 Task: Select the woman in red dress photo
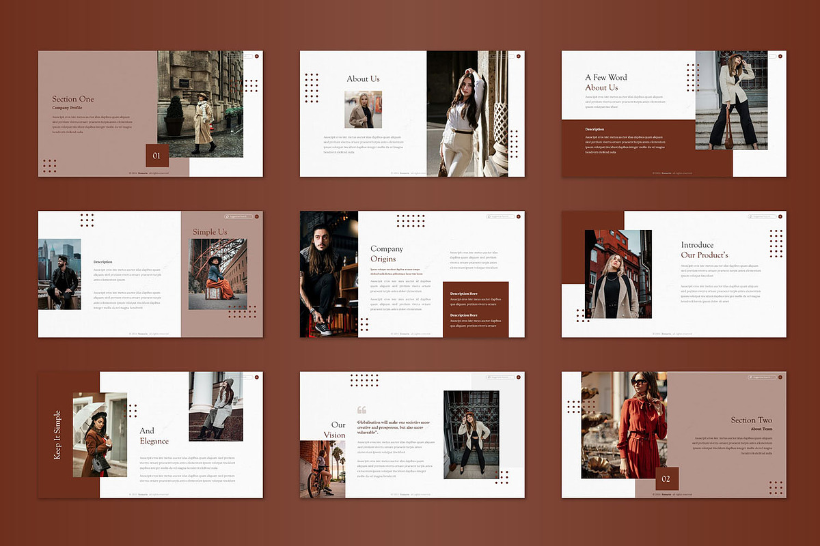[624, 425]
